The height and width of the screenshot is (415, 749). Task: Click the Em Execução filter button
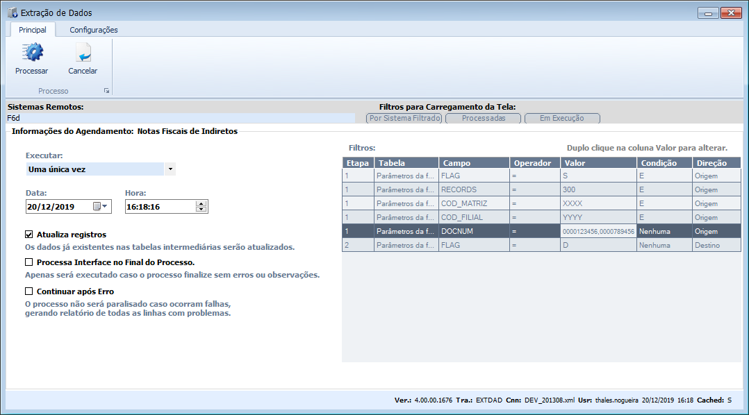coord(562,118)
